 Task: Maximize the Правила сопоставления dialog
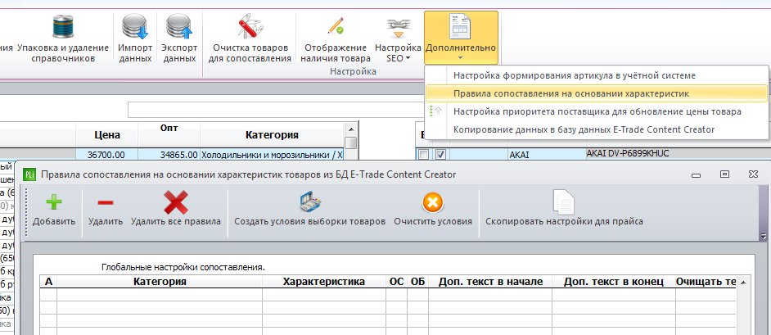pos(724,174)
